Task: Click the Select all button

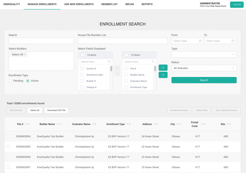Action: pyautogui.click(x=35, y=111)
